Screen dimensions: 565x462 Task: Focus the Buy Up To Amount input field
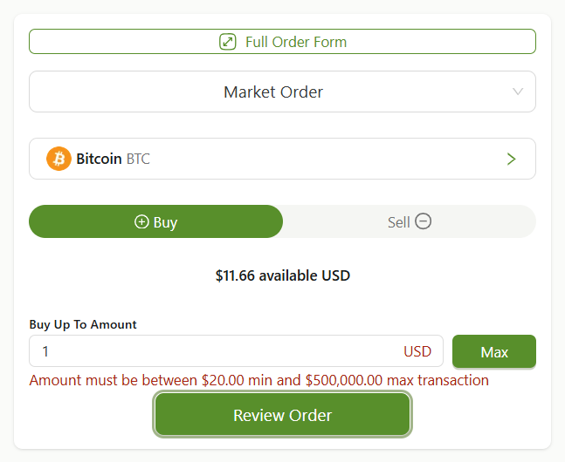point(236,351)
